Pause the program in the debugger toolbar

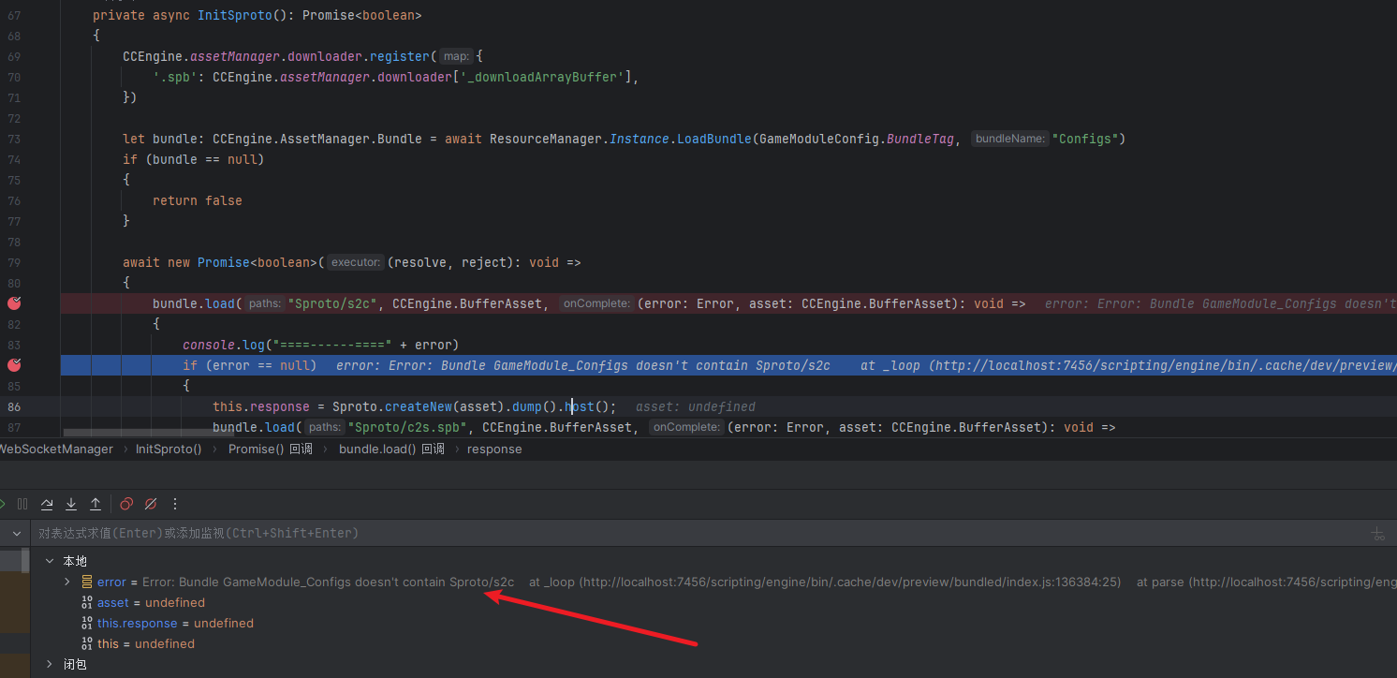pyautogui.click(x=22, y=504)
